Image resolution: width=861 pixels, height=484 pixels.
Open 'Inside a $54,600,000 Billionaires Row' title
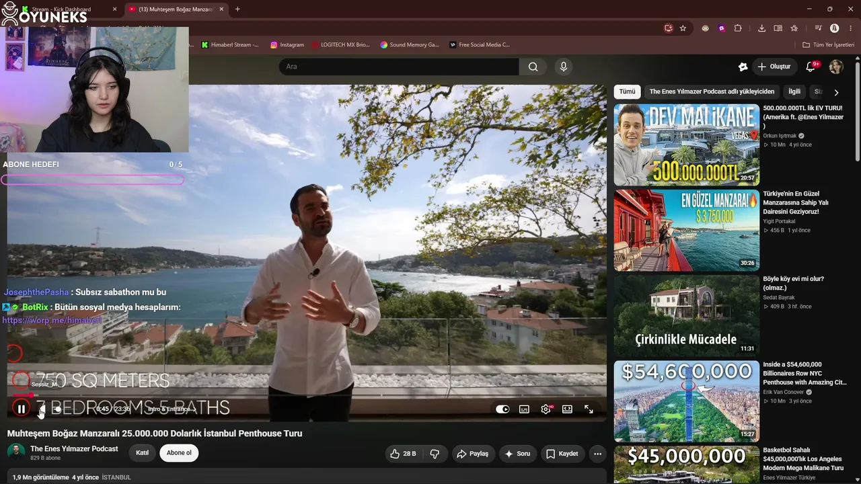804,373
